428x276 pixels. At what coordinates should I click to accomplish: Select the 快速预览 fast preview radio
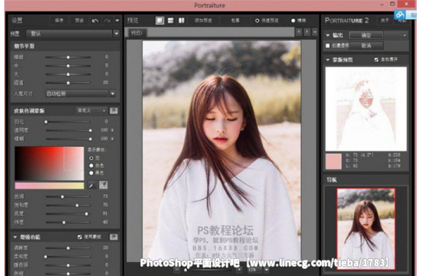click(257, 20)
